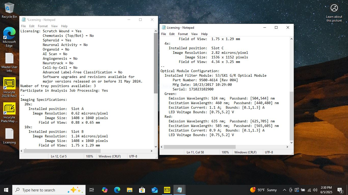Click the scroll-down arrow in right Notepad
348x195 pixels.
pyautogui.click(x=292, y=143)
